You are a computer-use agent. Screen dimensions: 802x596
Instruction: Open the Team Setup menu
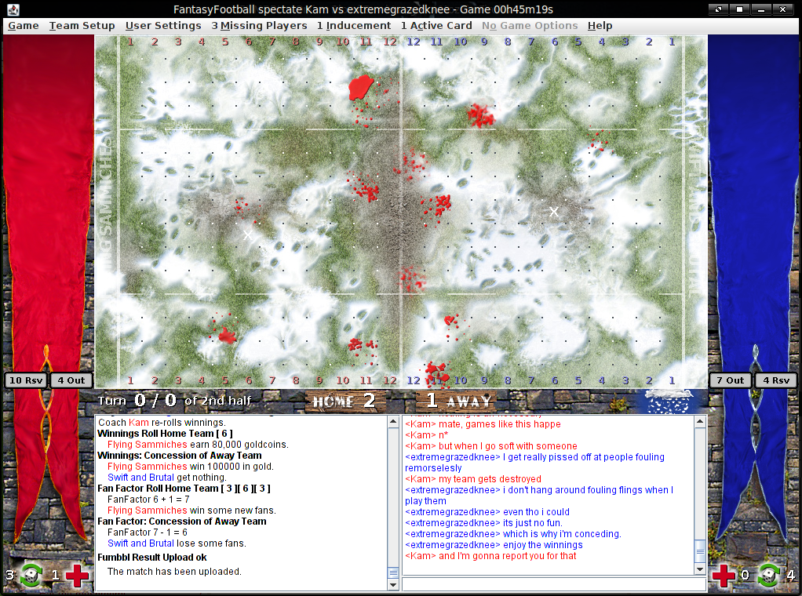(x=82, y=26)
